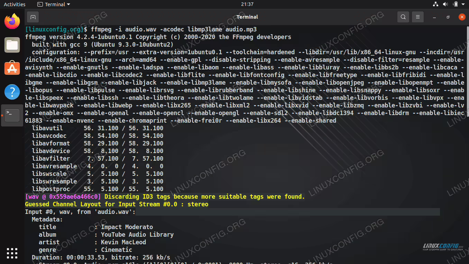Viewport: 469px width, 264px height.
Task: Click the [linuxconfig.org]$ prompt
Action: [x=56, y=29]
